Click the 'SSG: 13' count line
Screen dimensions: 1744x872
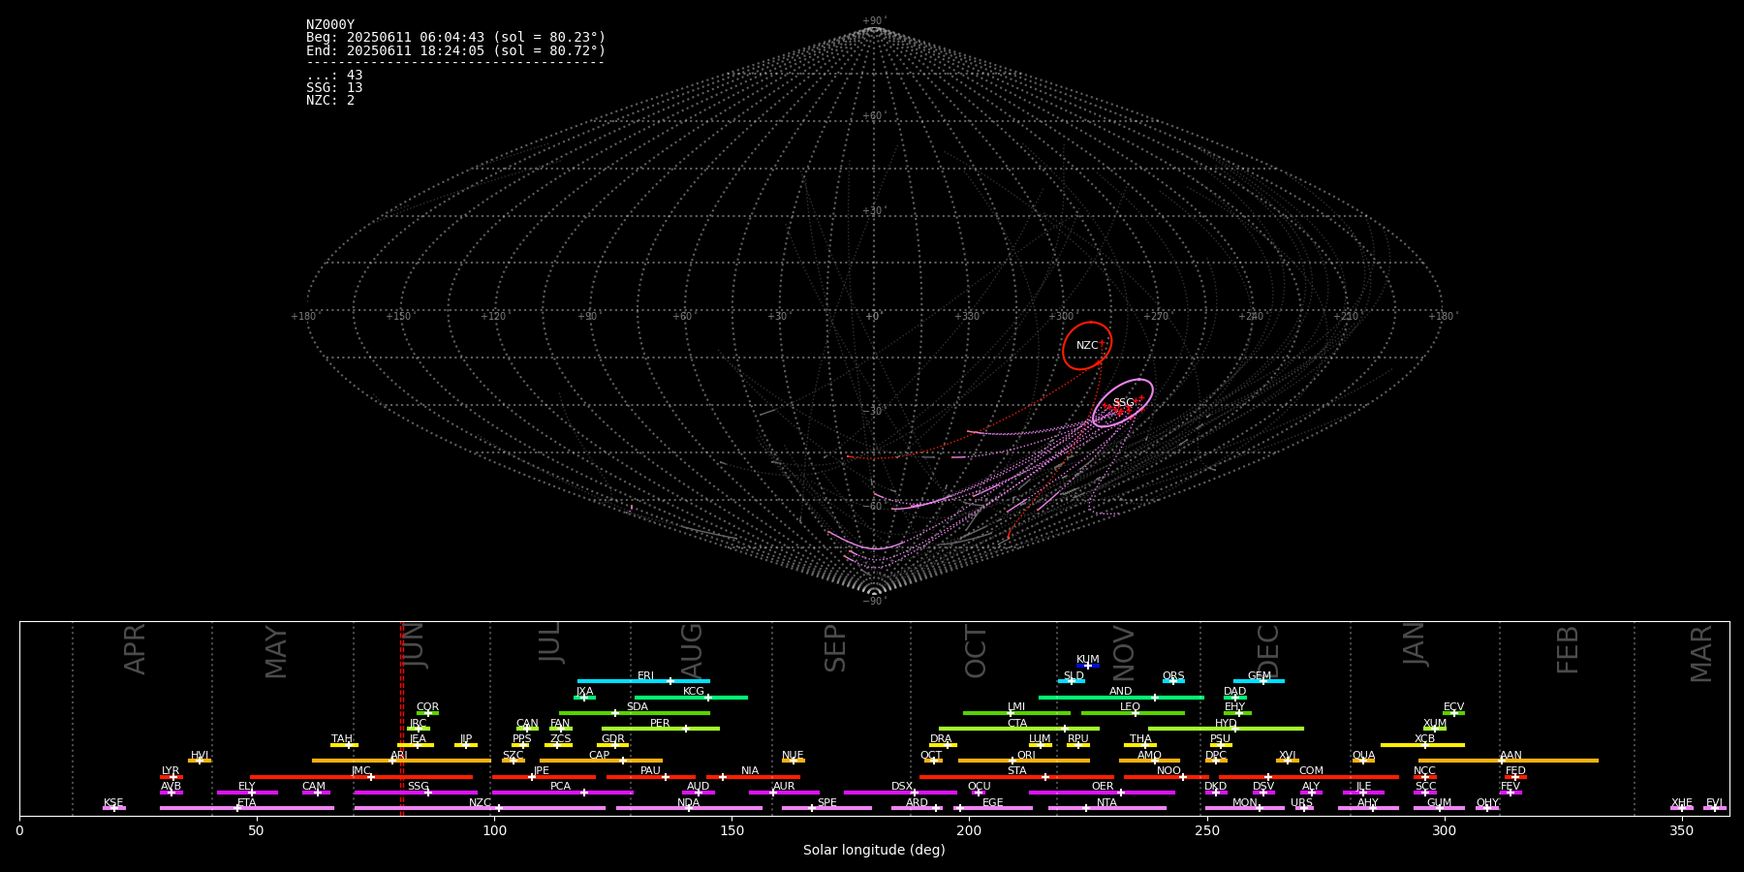(x=334, y=88)
